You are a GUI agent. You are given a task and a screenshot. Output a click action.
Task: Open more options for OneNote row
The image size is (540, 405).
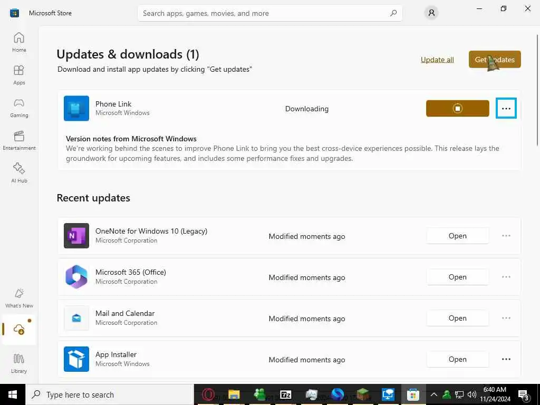point(506,236)
